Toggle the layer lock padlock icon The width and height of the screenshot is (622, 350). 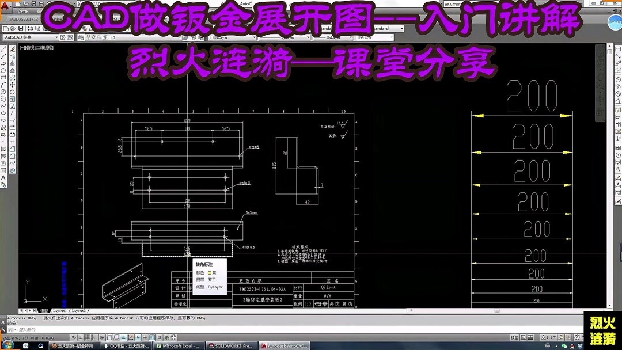point(104,37)
